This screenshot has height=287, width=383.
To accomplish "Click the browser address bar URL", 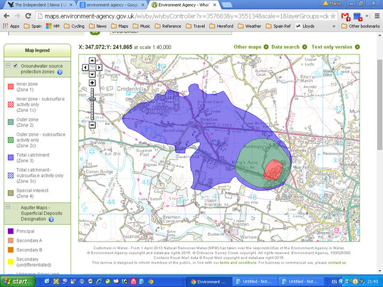I will (x=180, y=16).
